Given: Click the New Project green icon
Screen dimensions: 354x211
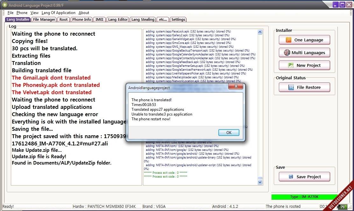Looking at the screenshot, I should tap(291, 66).
